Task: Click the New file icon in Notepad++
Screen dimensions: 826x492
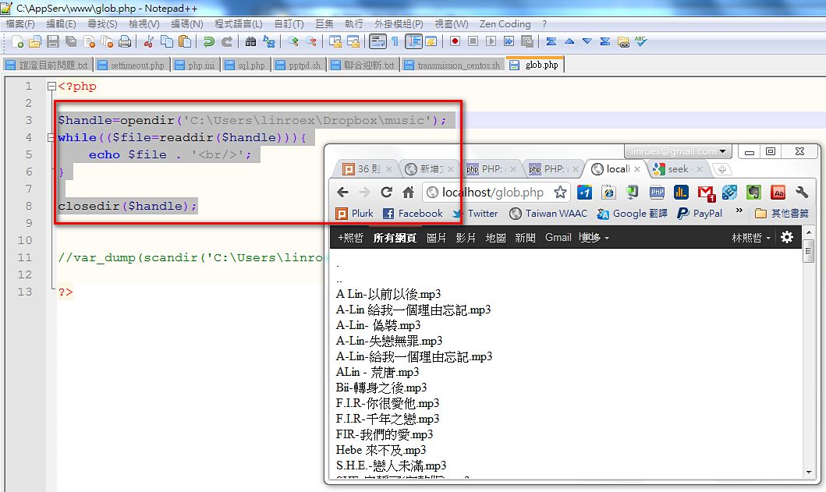Action: click(17, 41)
